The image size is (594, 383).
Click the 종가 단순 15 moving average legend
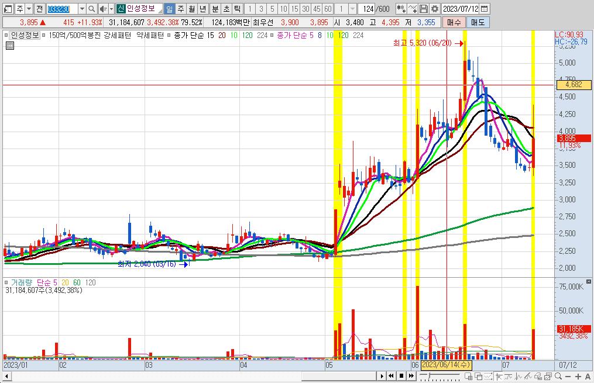pos(194,35)
